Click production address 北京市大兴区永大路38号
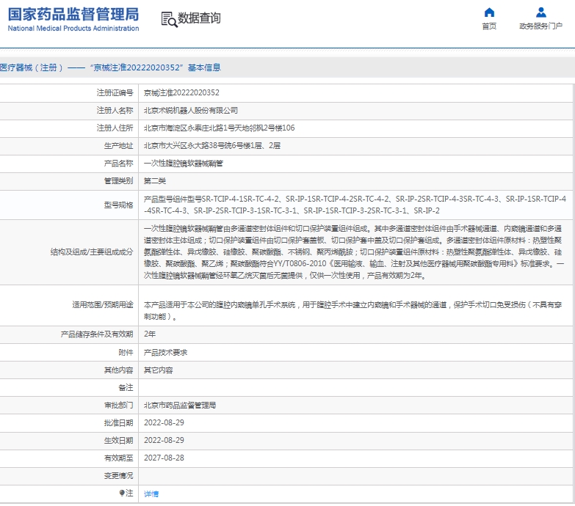This screenshot has height=506, width=575. [212, 145]
